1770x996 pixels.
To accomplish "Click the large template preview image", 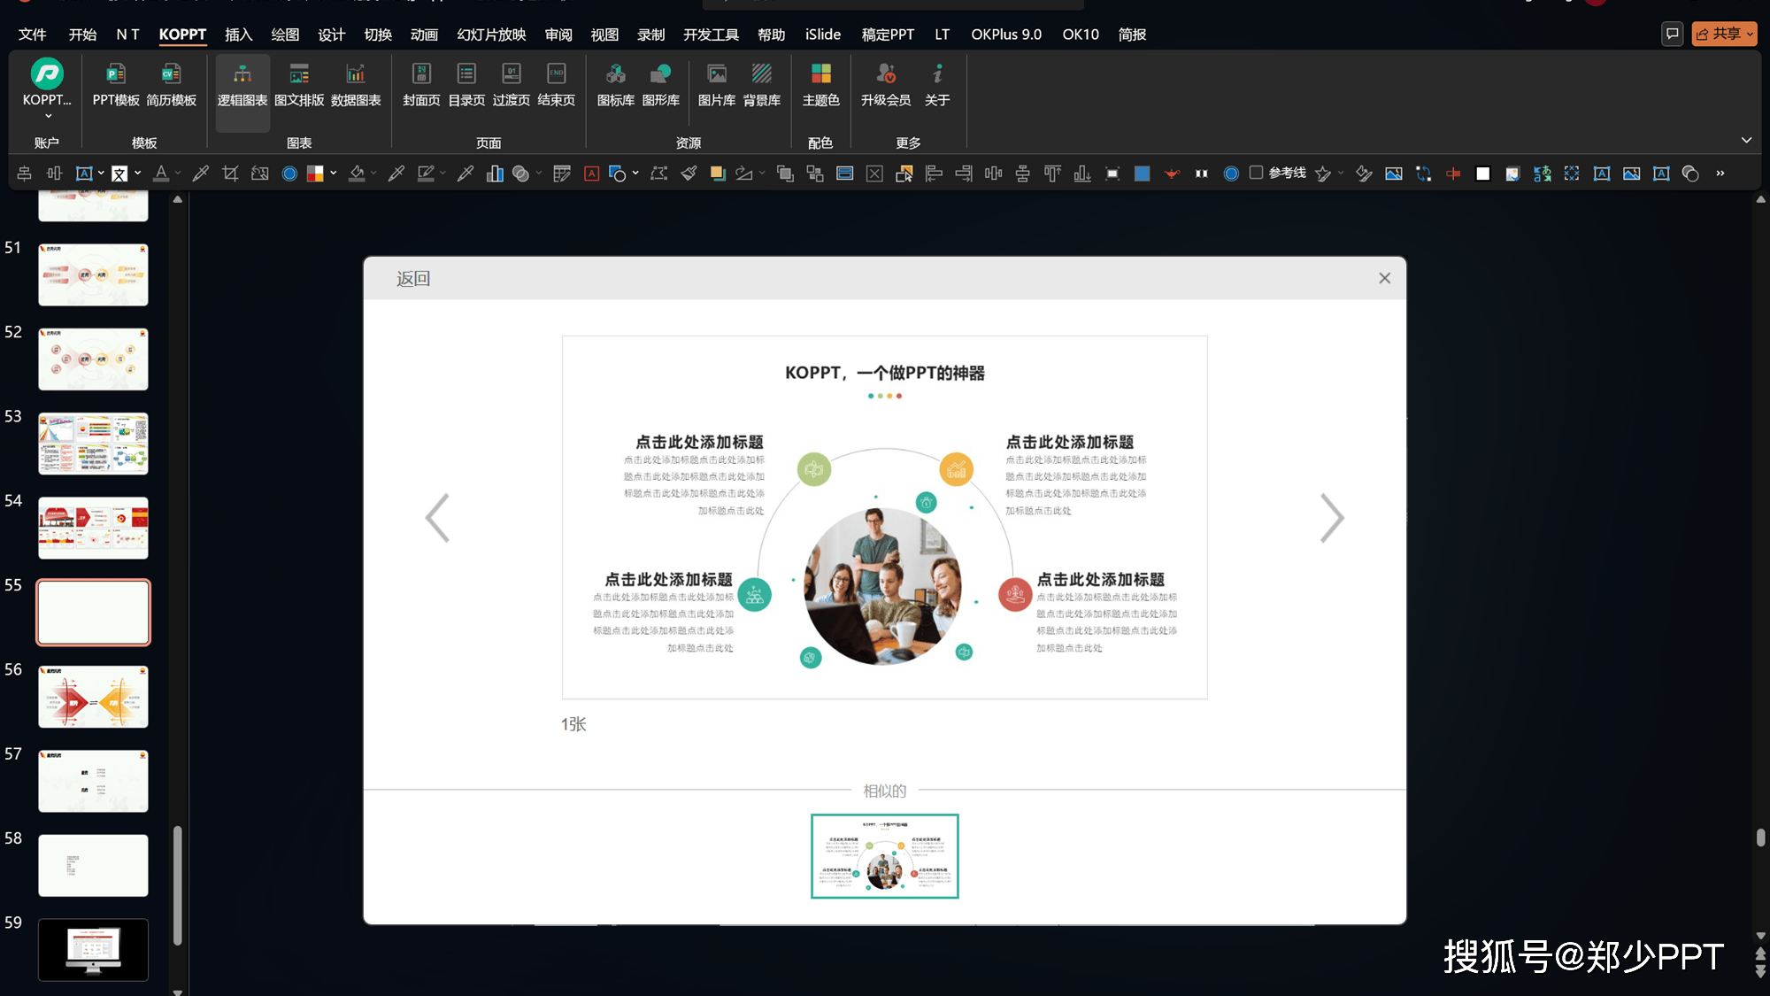I will tap(885, 517).
